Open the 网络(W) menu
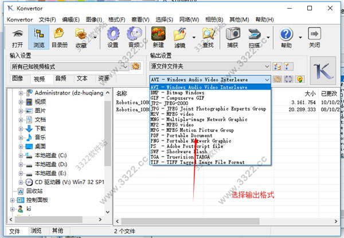Screen dimensions: 344x238 tap(189, 19)
